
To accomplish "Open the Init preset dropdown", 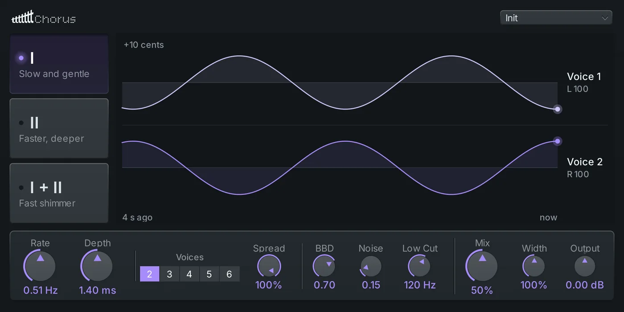I will coord(556,18).
